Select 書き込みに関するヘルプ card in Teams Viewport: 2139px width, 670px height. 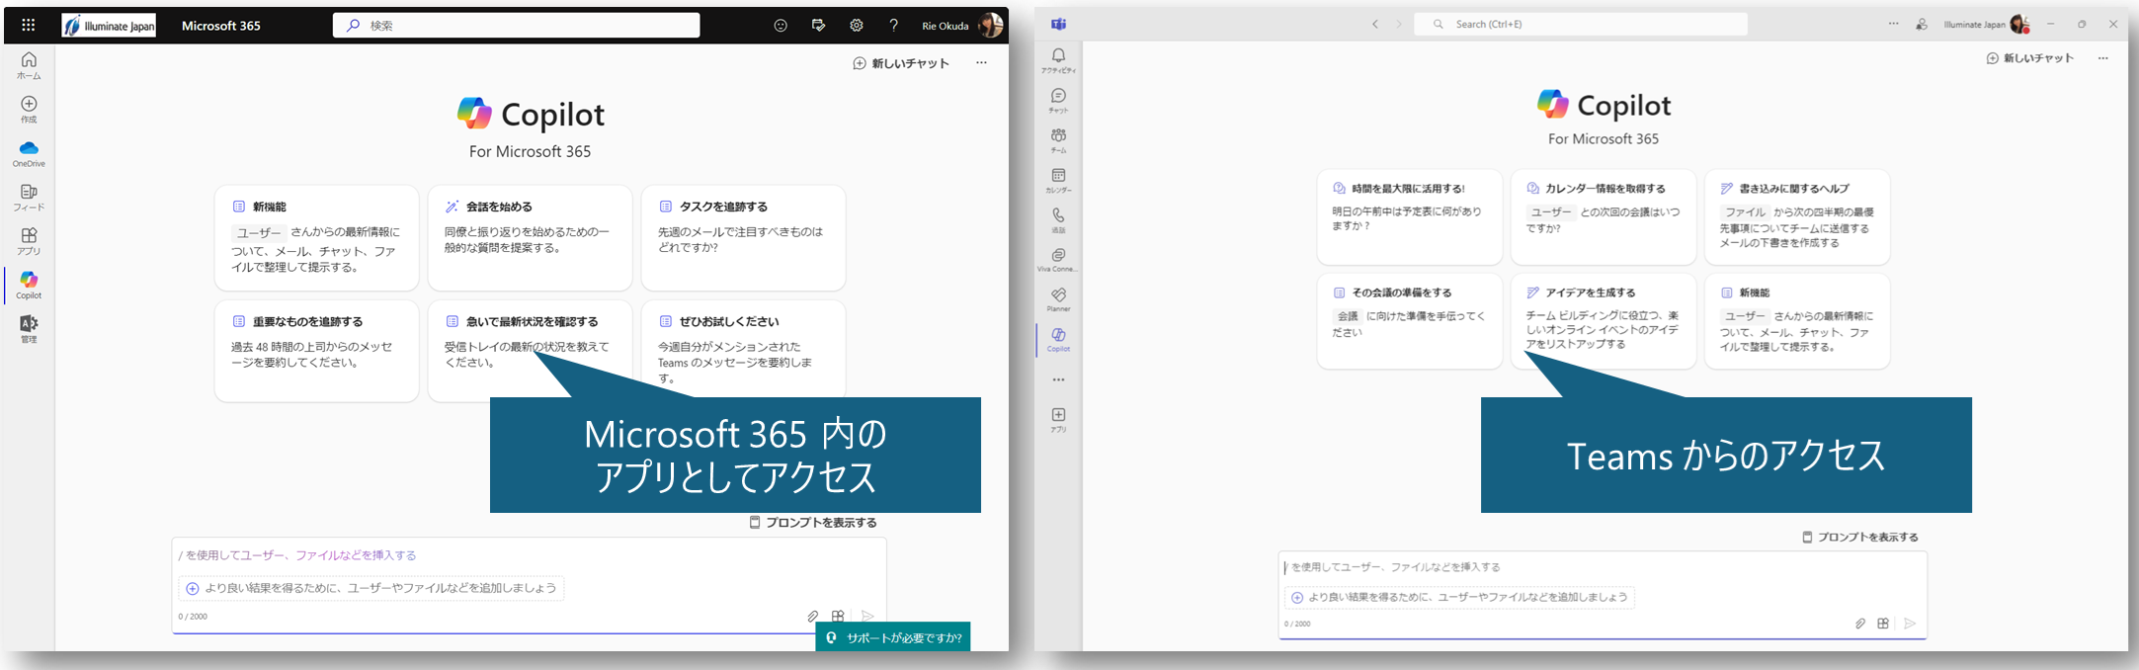(x=1797, y=217)
